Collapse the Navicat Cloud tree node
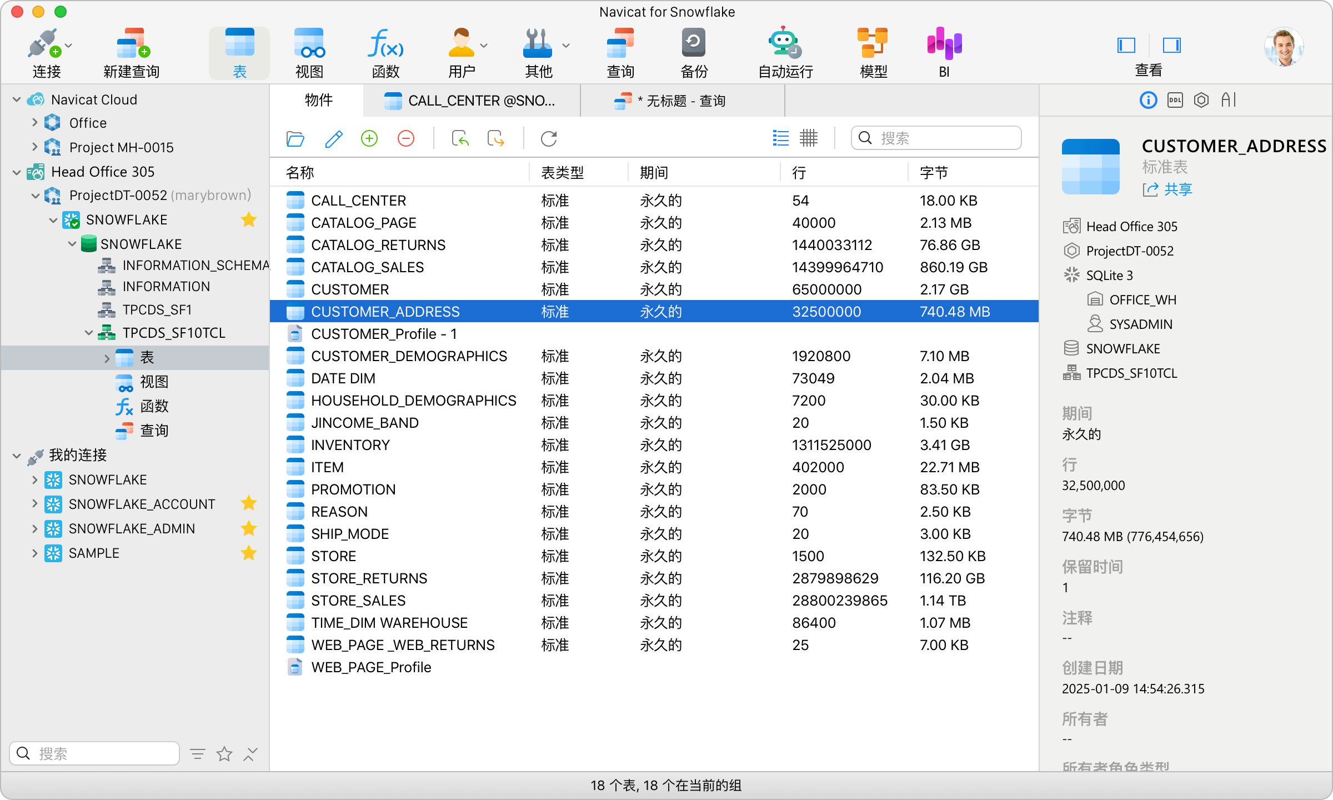1333x800 pixels. tap(17, 100)
